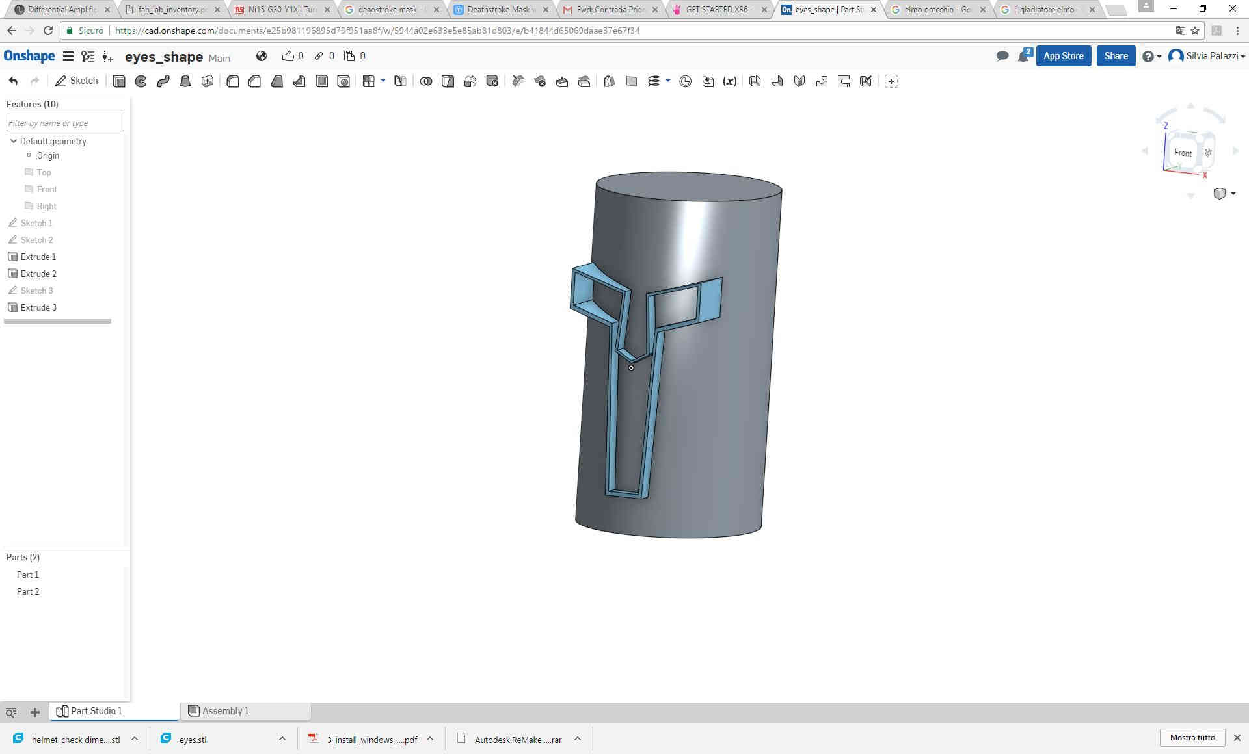The width and height of the screenshot is (1249, 754).
Task: Select the Hole tool icon
Action: (343, 81)
